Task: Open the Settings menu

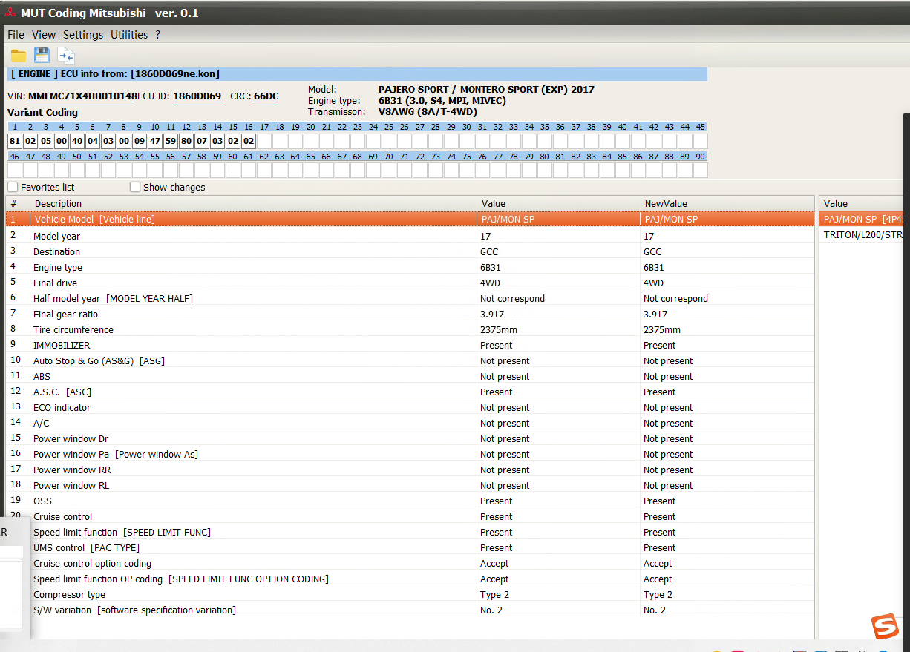Action: tap(83, 35)
